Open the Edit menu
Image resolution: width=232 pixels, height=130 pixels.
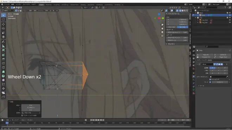[x=13, y=5]
